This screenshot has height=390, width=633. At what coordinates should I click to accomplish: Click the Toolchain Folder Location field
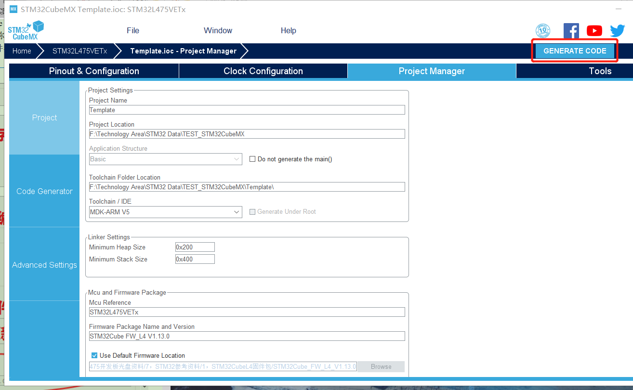(x=247, y=187)
